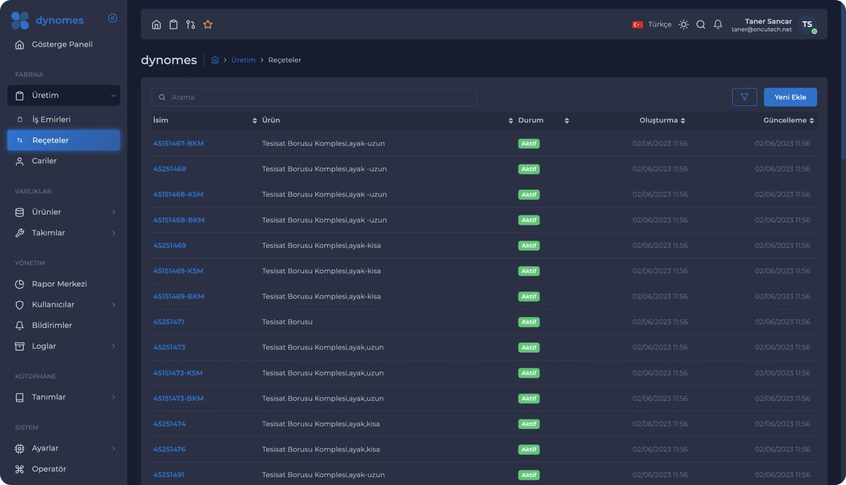
Task: Expand the Loglar menu chevron
Action: (x=113, y=346)
